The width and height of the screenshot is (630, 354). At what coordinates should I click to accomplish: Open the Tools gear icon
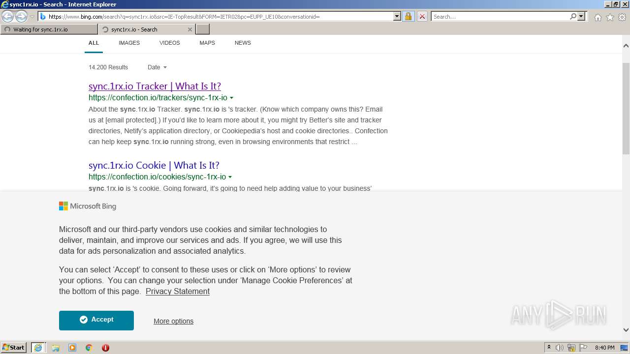[x=622, y=17]
